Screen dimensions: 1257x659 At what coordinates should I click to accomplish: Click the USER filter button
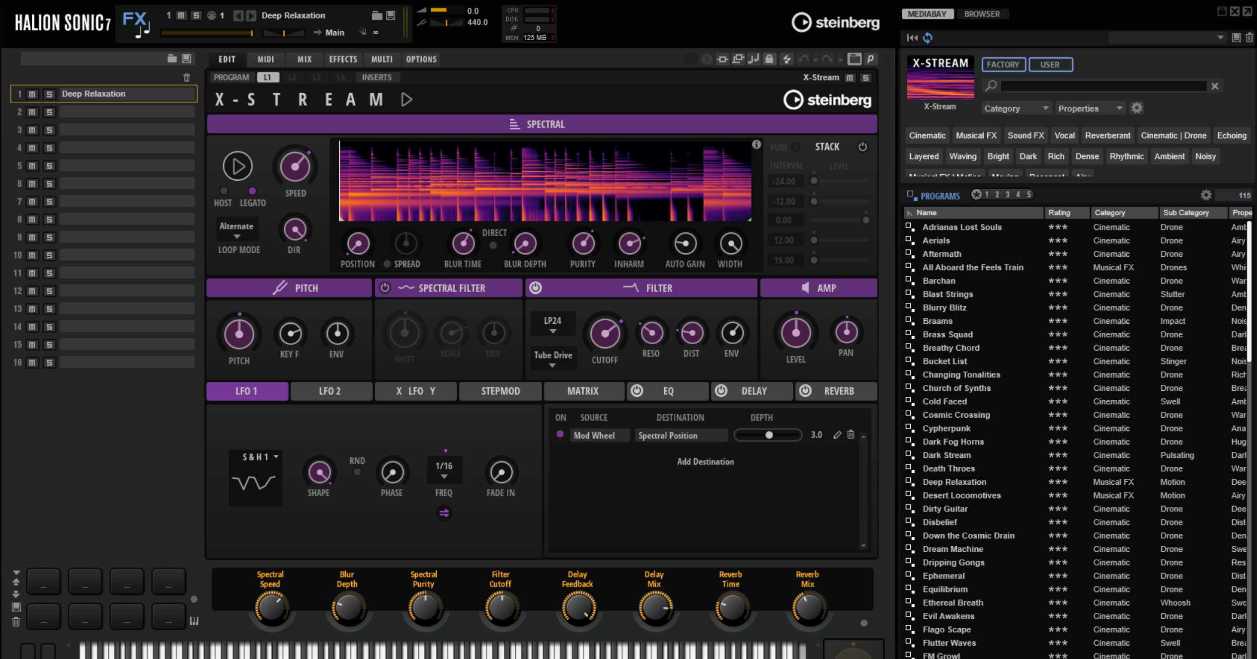coord(1050,65)
